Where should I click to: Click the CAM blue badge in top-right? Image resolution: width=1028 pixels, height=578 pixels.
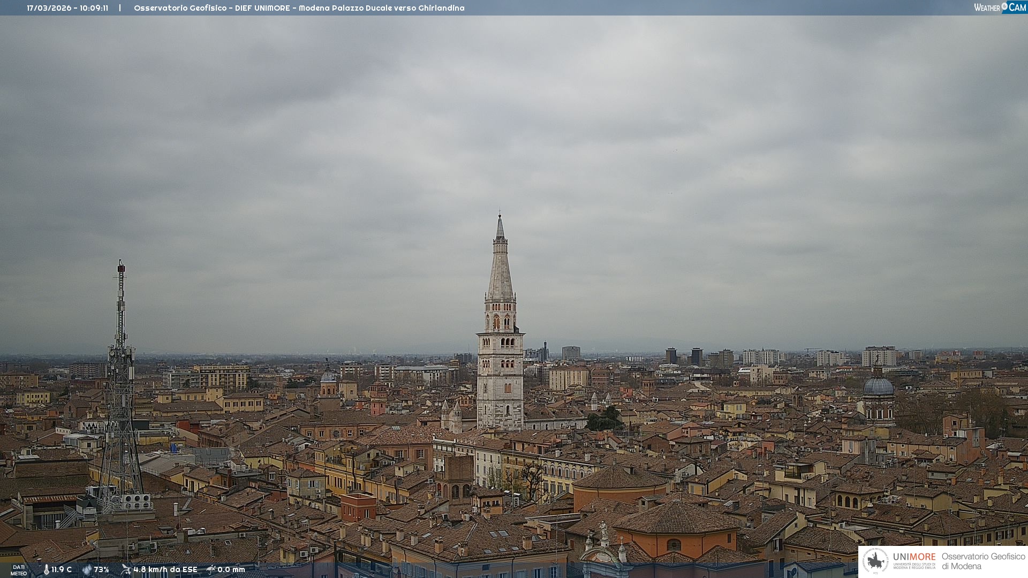[x=1017, y=7]
